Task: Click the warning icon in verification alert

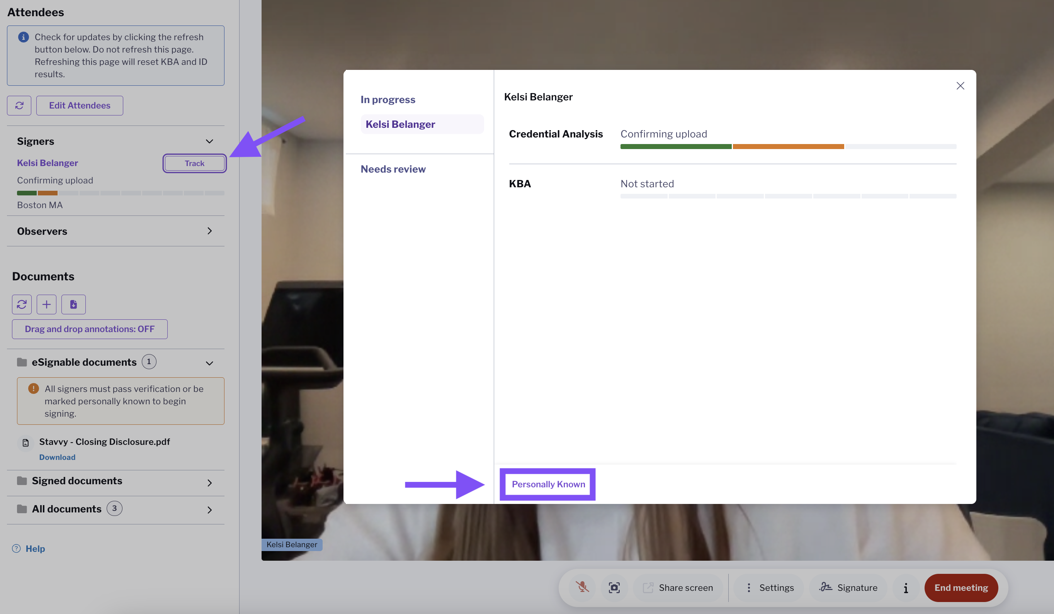Action: 34,389
